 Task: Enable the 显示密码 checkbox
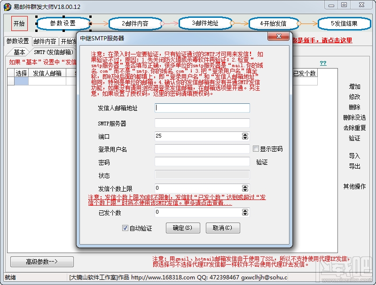coord(256,149)
